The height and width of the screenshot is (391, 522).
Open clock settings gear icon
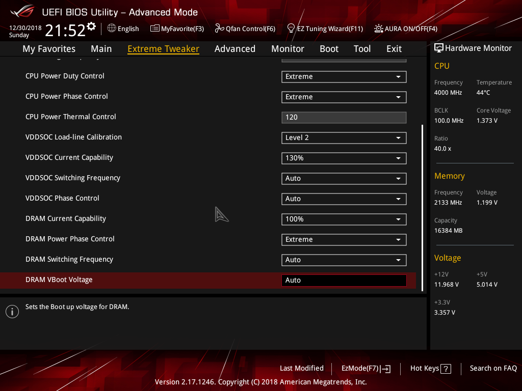91,26
